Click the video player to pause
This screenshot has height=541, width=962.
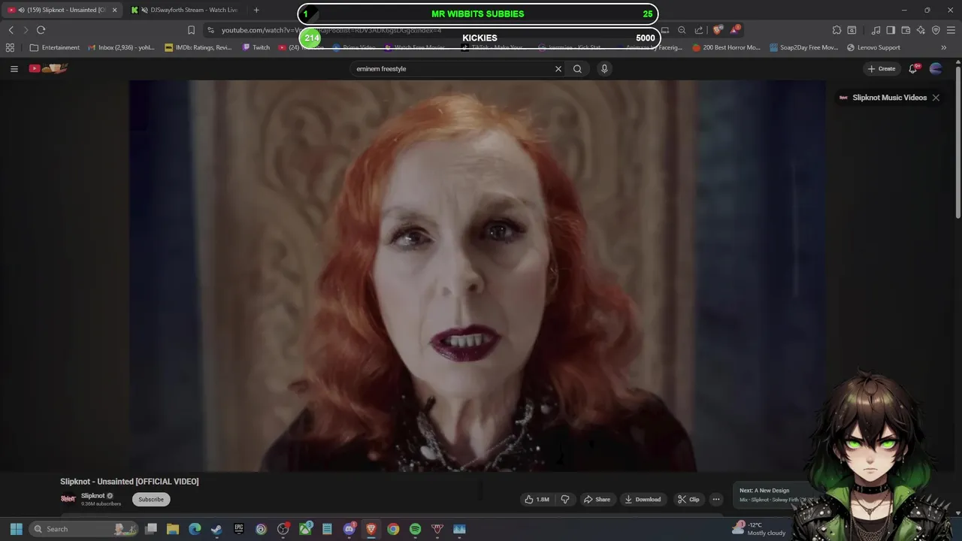[477, 276]
